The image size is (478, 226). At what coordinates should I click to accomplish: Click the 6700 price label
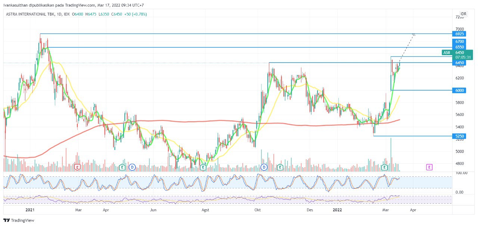point(459,41)
